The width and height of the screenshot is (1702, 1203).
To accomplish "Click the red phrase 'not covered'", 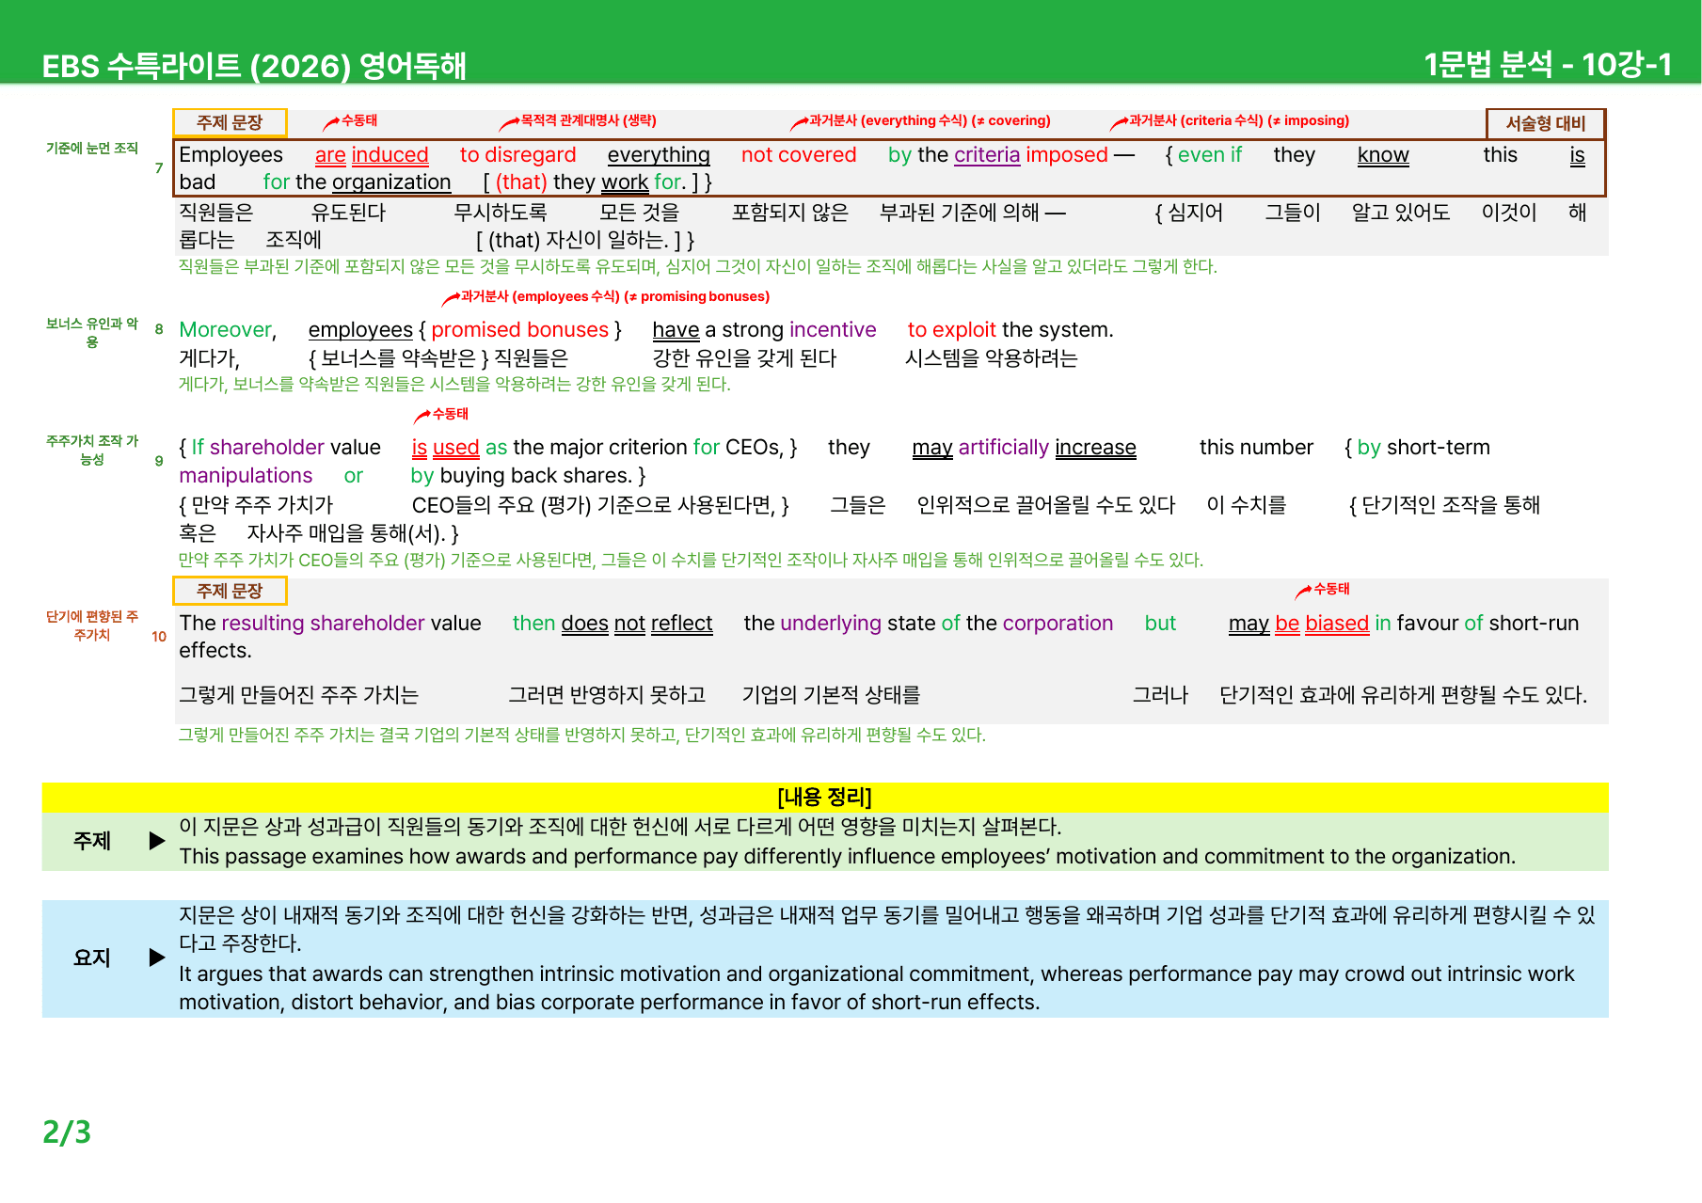I will [x=799, y=155].
